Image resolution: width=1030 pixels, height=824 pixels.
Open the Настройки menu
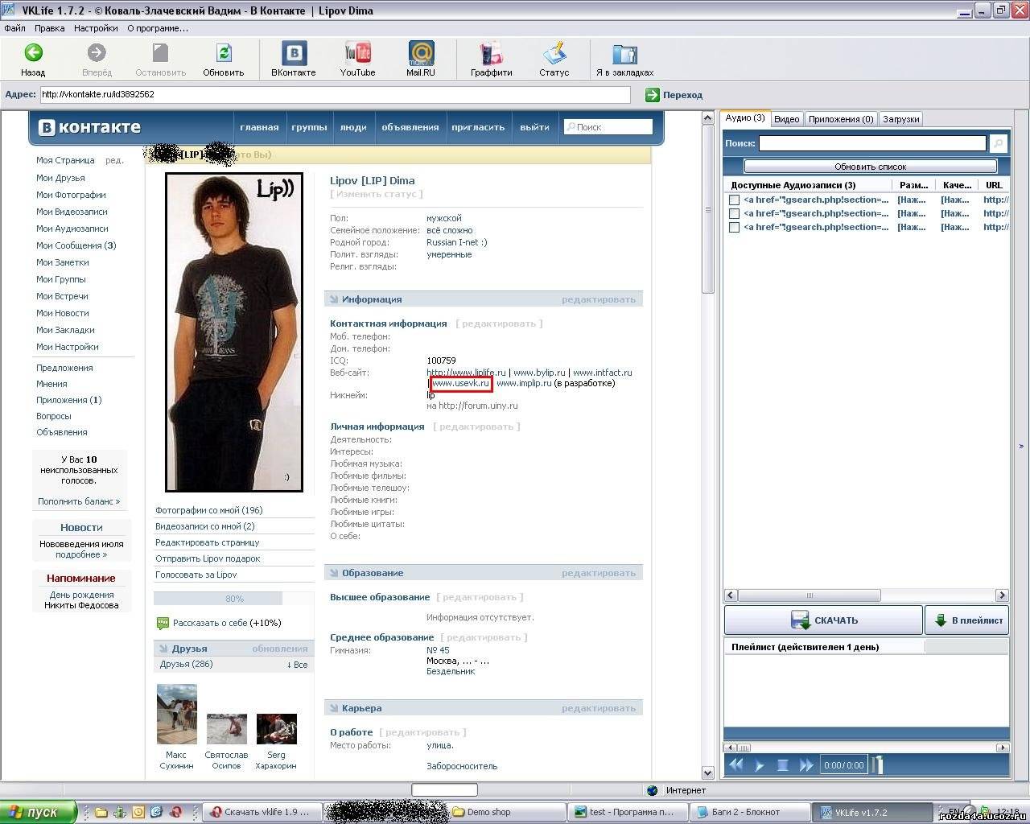96,28
